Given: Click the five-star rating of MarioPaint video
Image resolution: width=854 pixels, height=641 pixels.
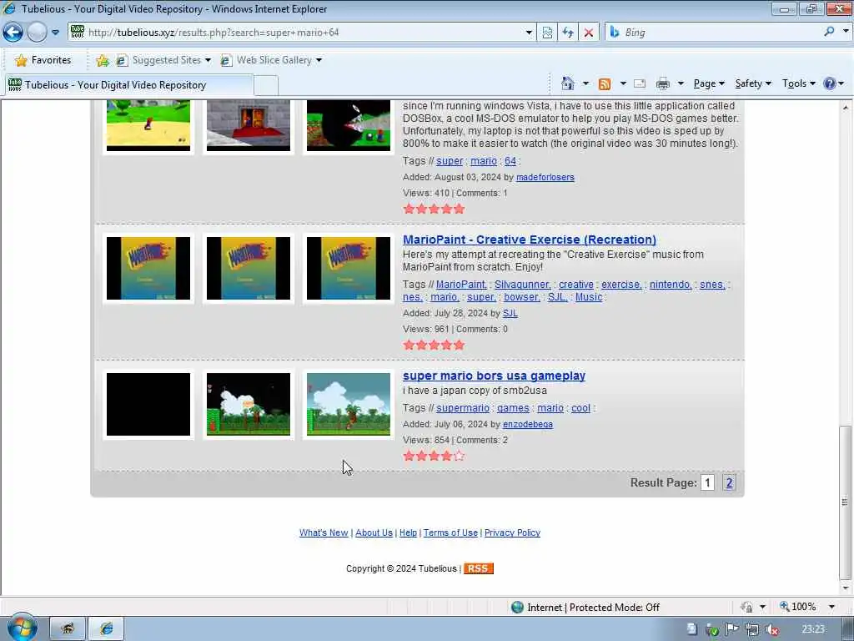Looking at the screenshot, I should pyautogui.click(x=434, y=345).
